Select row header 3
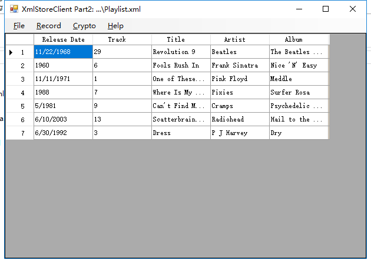This screenshot has width=371, height=263. pyautogui.click(x=19, y=79)
